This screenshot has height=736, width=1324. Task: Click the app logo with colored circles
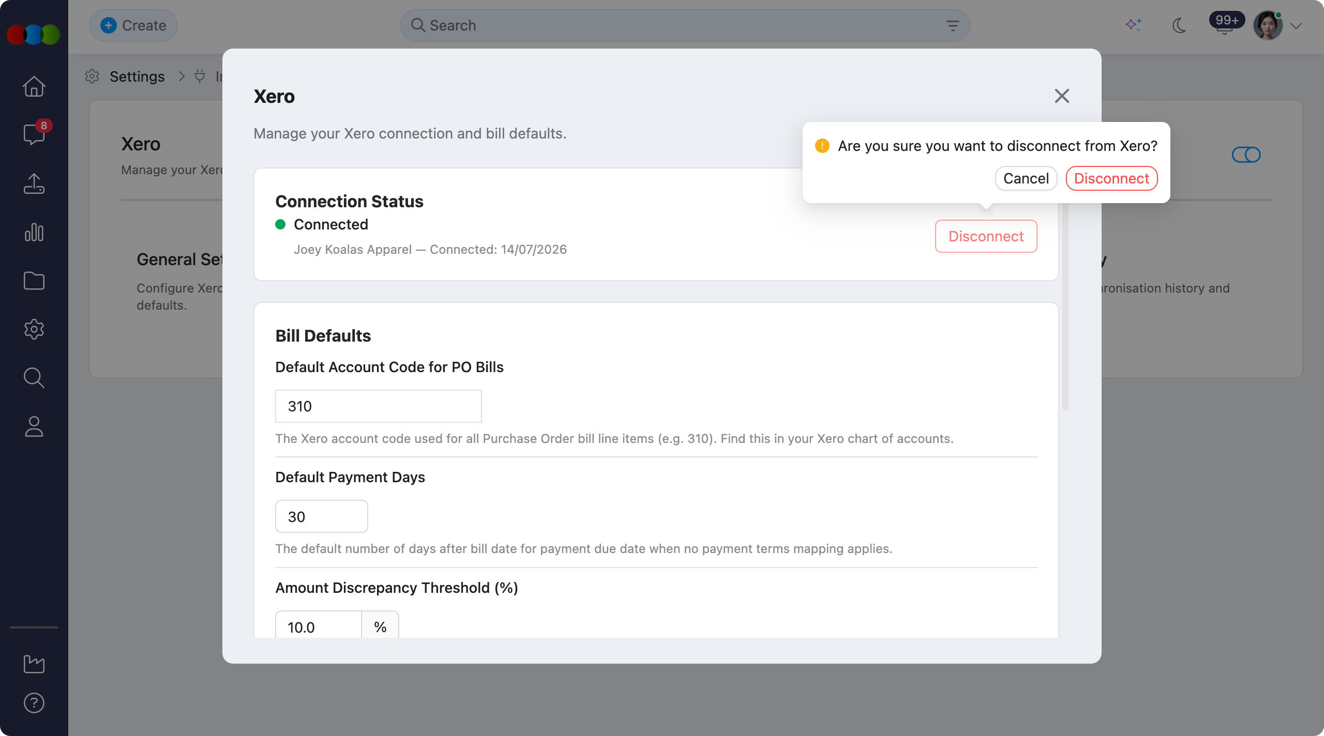pos(34,35)
